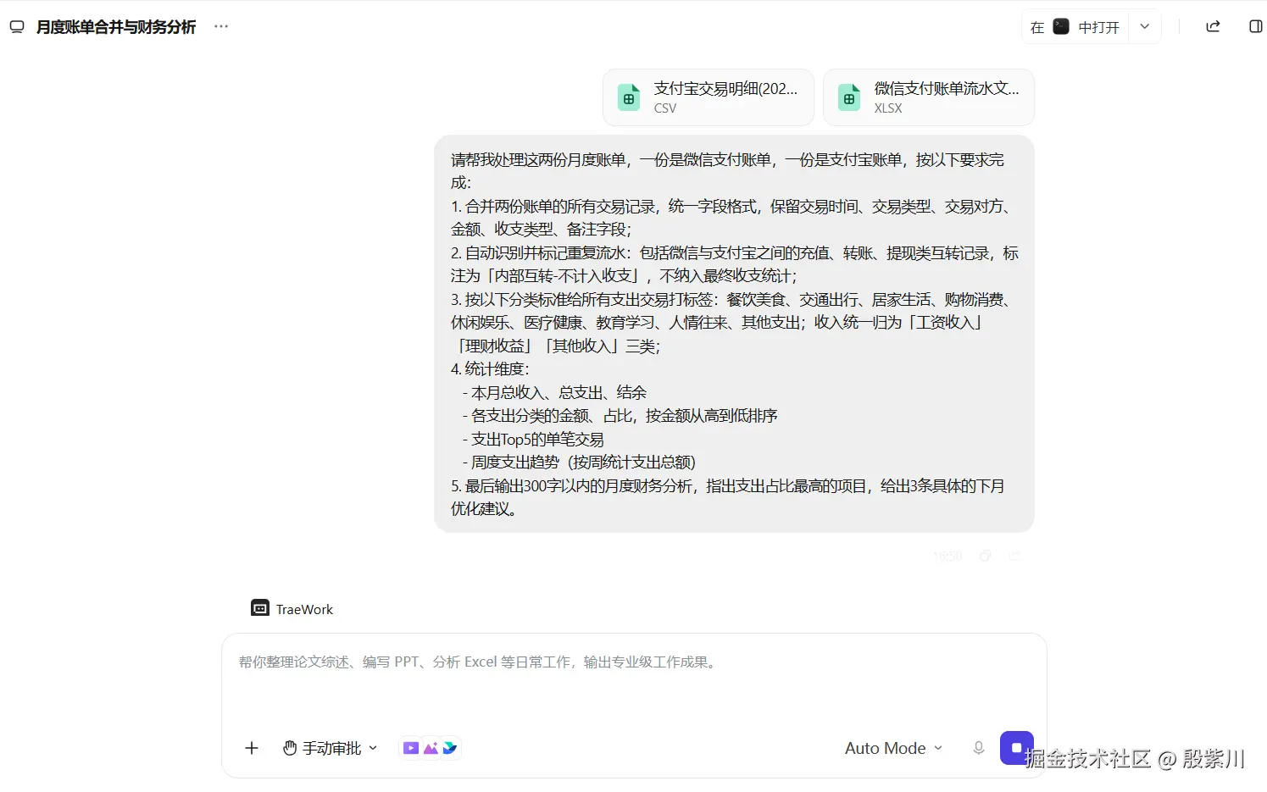Click the green XLSX file icon
This screenshot has width=1267, height=792.
coord(849,97)
